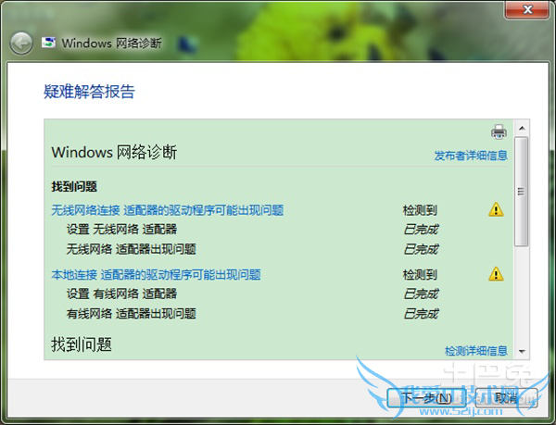556x425 pixels.
Task: Open 发布者详细信息 link
Action: click(471, 156)
